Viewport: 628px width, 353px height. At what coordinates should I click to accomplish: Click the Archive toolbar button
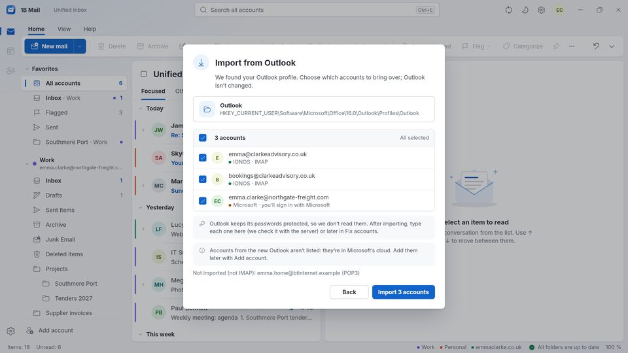pyautogui.click(x=152, y=46)
